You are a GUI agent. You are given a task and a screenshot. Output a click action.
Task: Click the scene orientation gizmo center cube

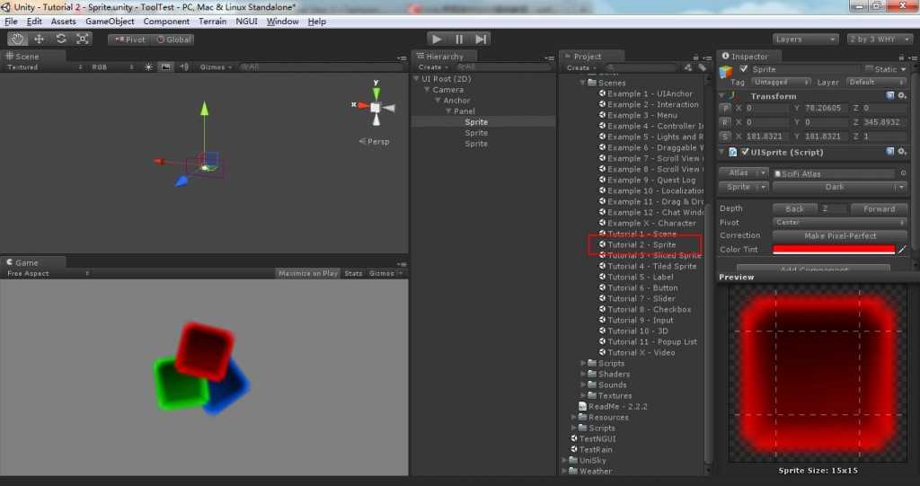coord(375,108)
